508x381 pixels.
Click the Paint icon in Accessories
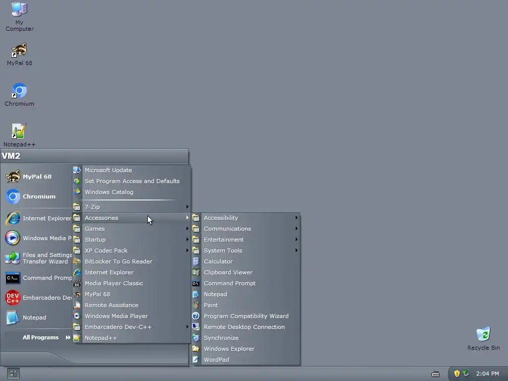[195, 305]
